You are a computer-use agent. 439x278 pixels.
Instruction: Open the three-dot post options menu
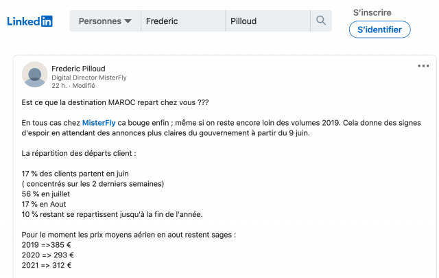(x=423, y=66)
